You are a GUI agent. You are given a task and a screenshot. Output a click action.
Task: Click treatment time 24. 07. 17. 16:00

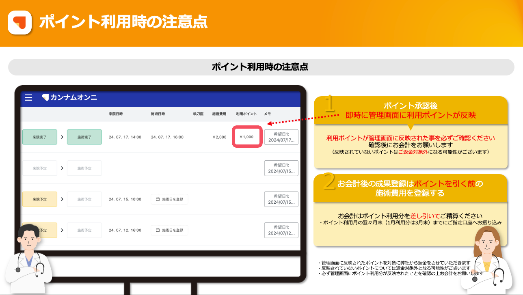coord(167,137)
